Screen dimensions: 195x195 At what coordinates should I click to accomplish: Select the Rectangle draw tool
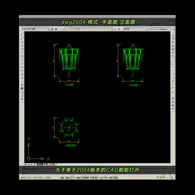coord(22,49)
